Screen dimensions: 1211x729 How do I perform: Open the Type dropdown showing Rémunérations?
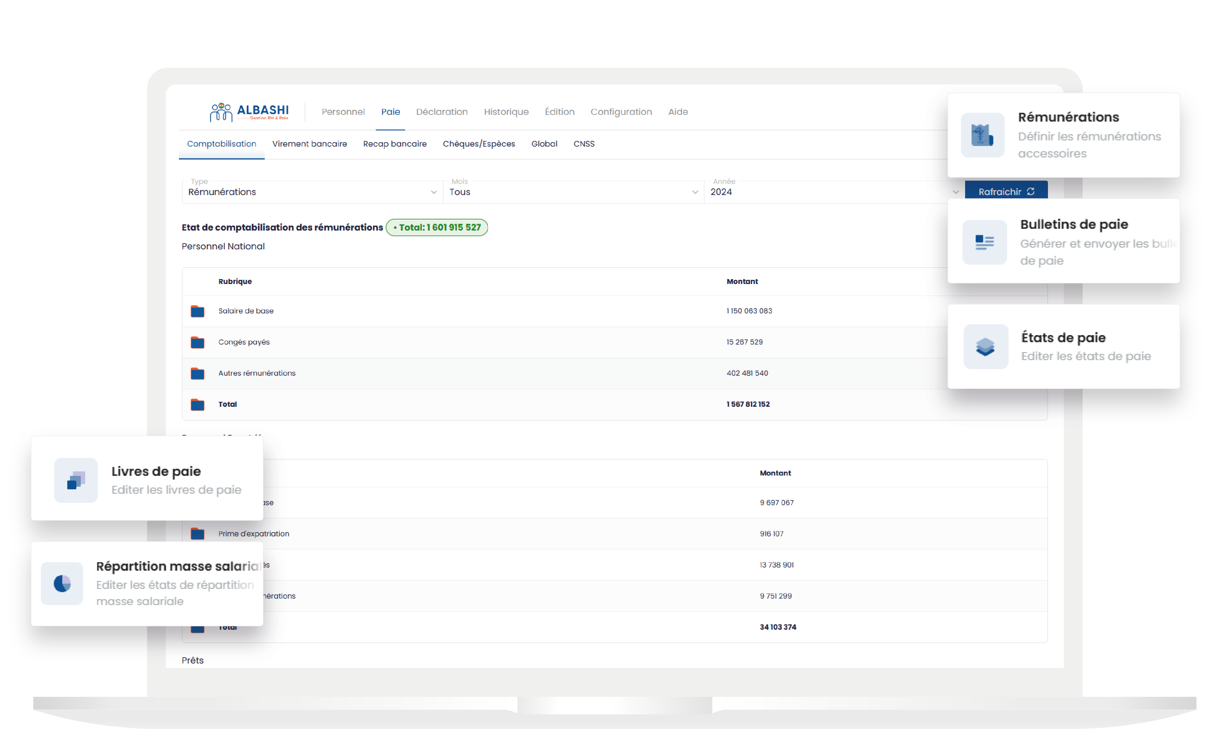tap(312, 192)
